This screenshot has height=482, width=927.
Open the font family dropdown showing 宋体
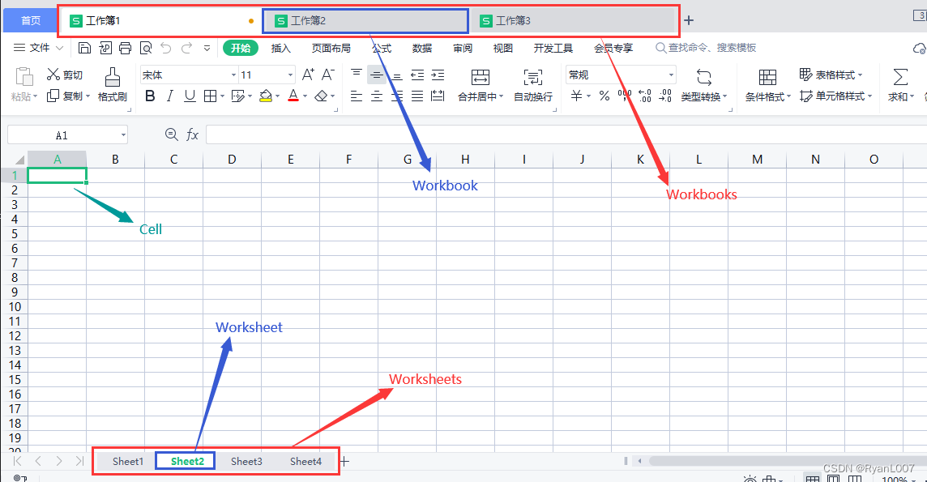click(x=233, y=74)
